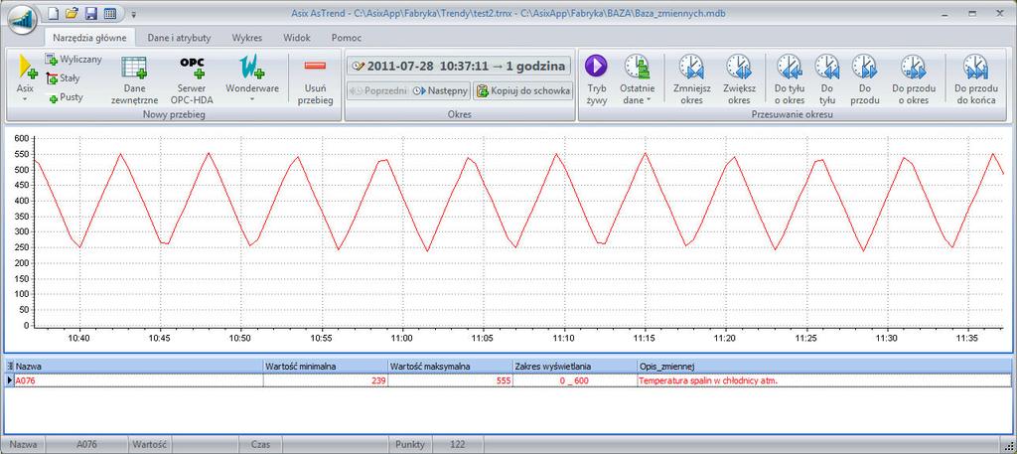
Task: Click the status bar Punkty value 122
Action: pyautogui.click(x=457, y=445)
